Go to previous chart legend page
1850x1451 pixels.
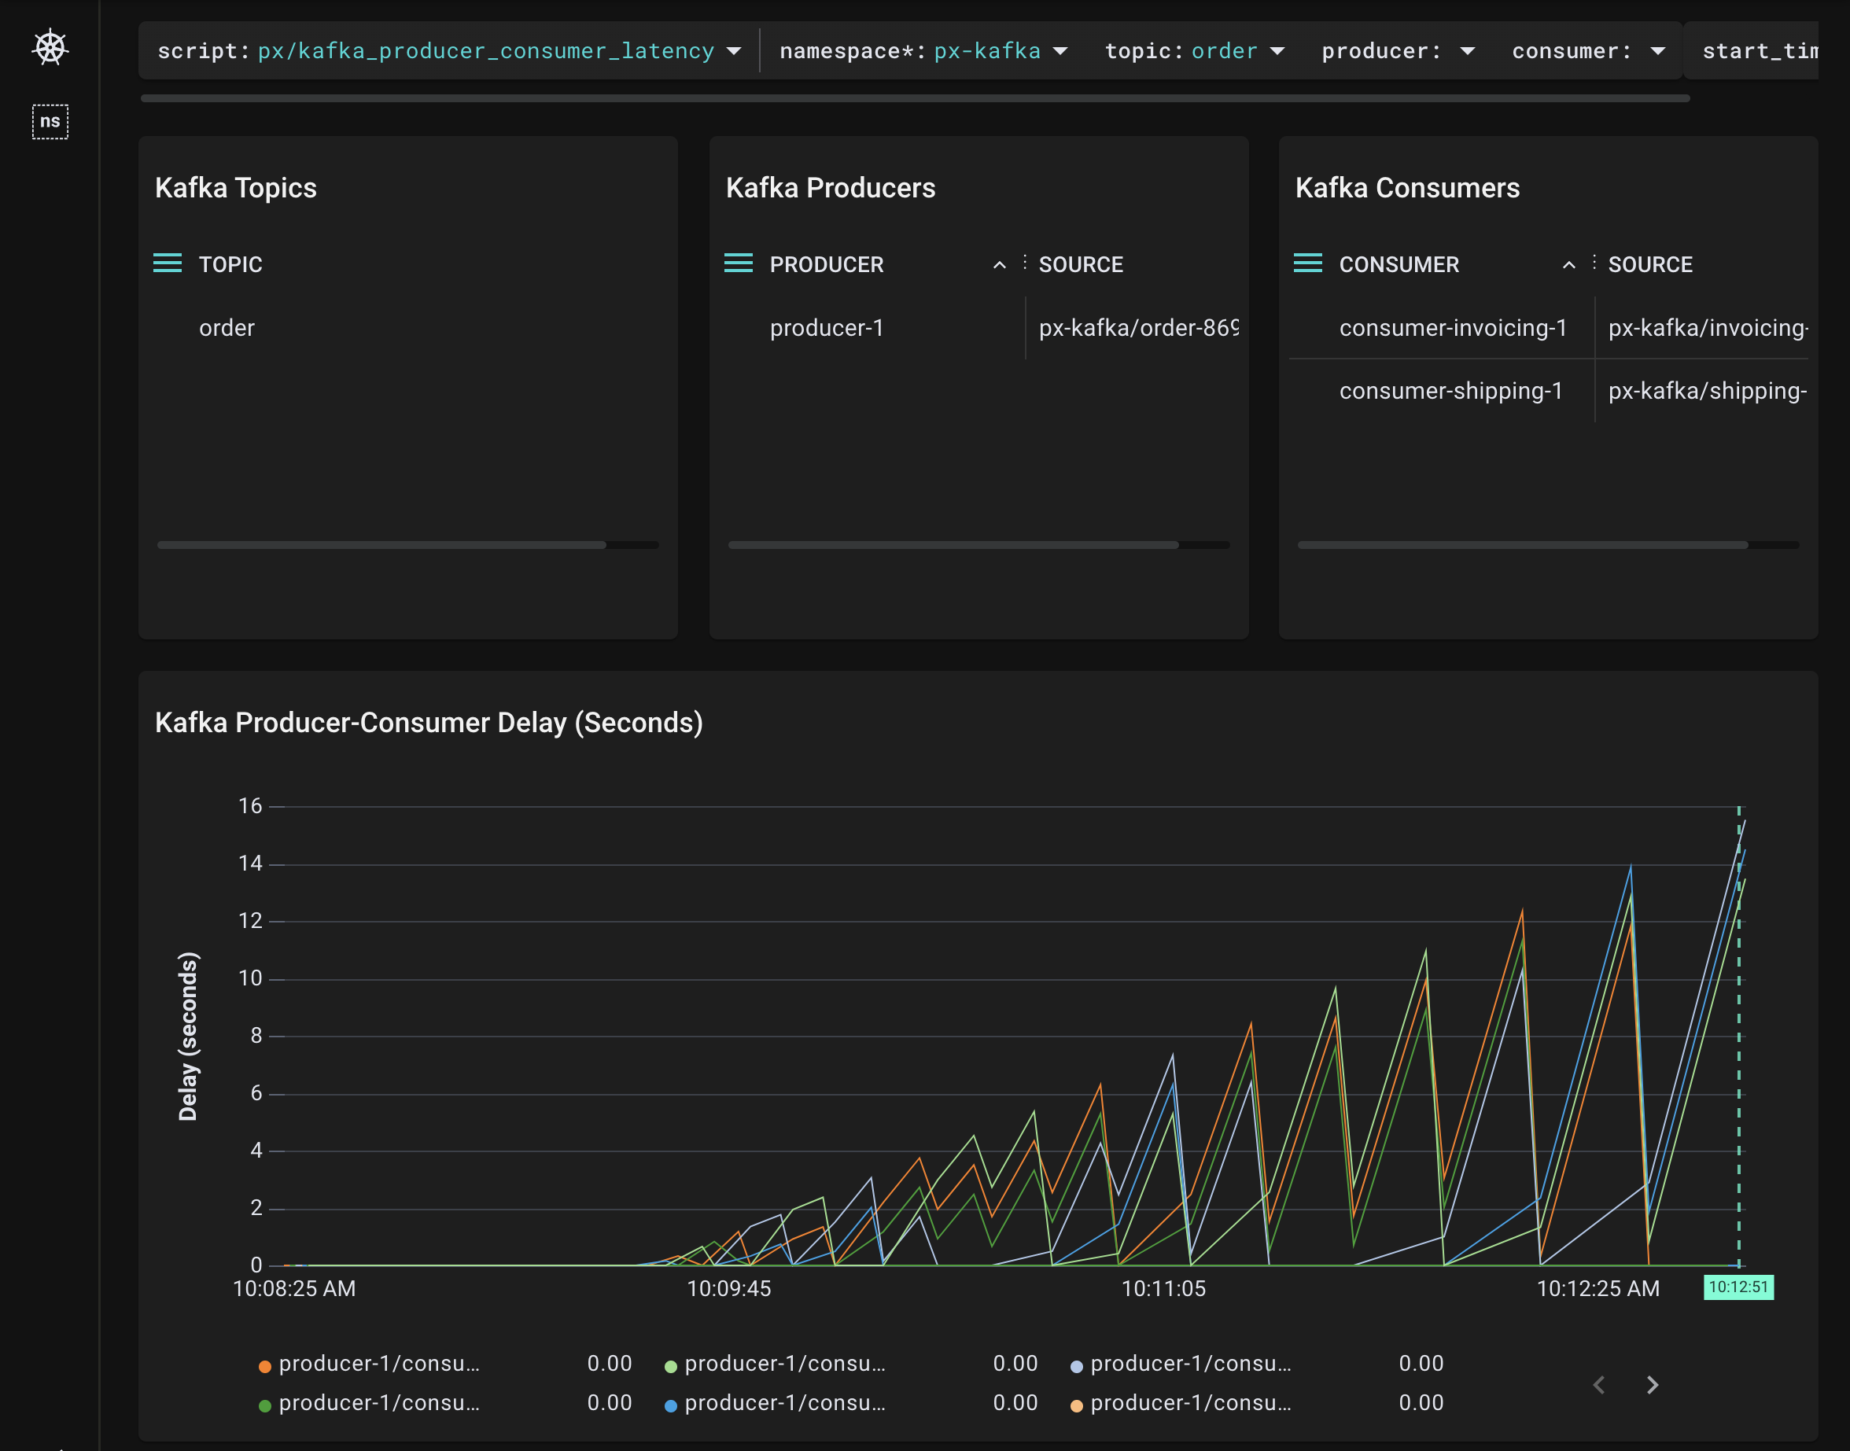tap(1598, 1385)
